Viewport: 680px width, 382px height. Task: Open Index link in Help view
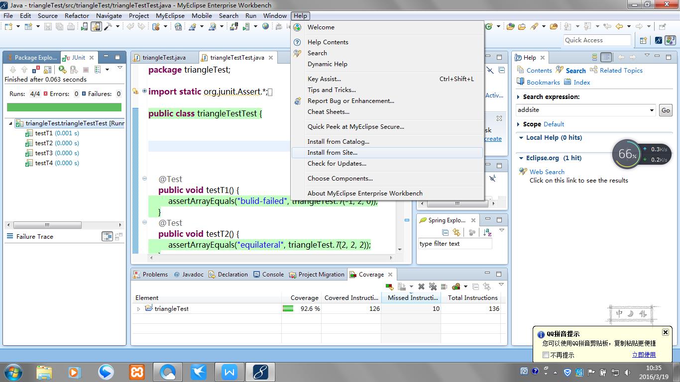[582, 83]
